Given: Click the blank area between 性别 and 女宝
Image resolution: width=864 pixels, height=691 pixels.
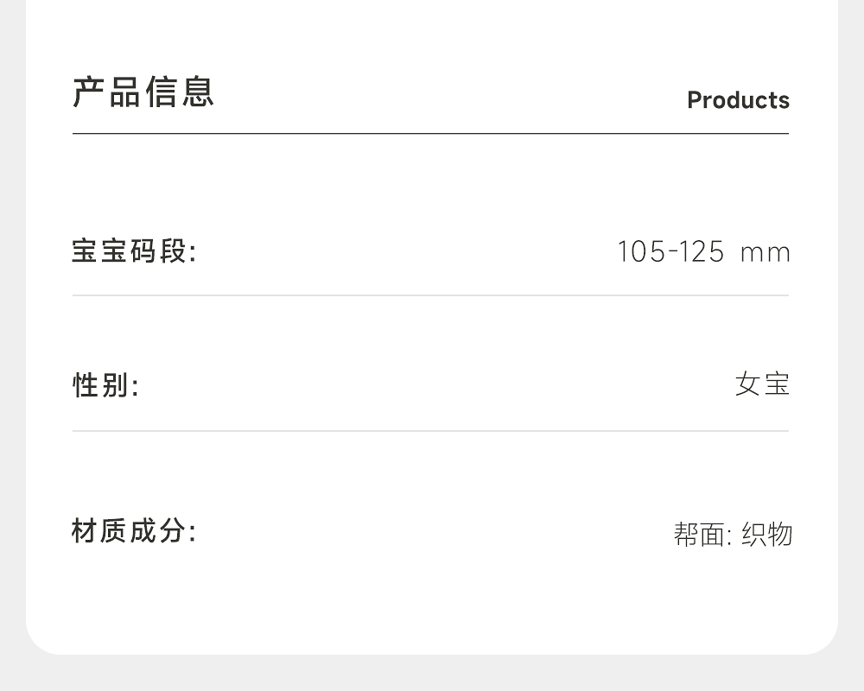Looking at the screenshot, I should [432, 385].
